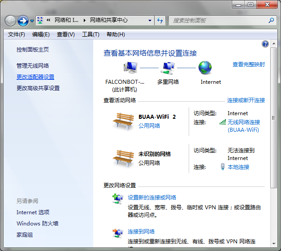The image size is (281, 251).
Task: Expand the breadcrumb arrow after 网络和 I...
Action: (x=84, y=21)
